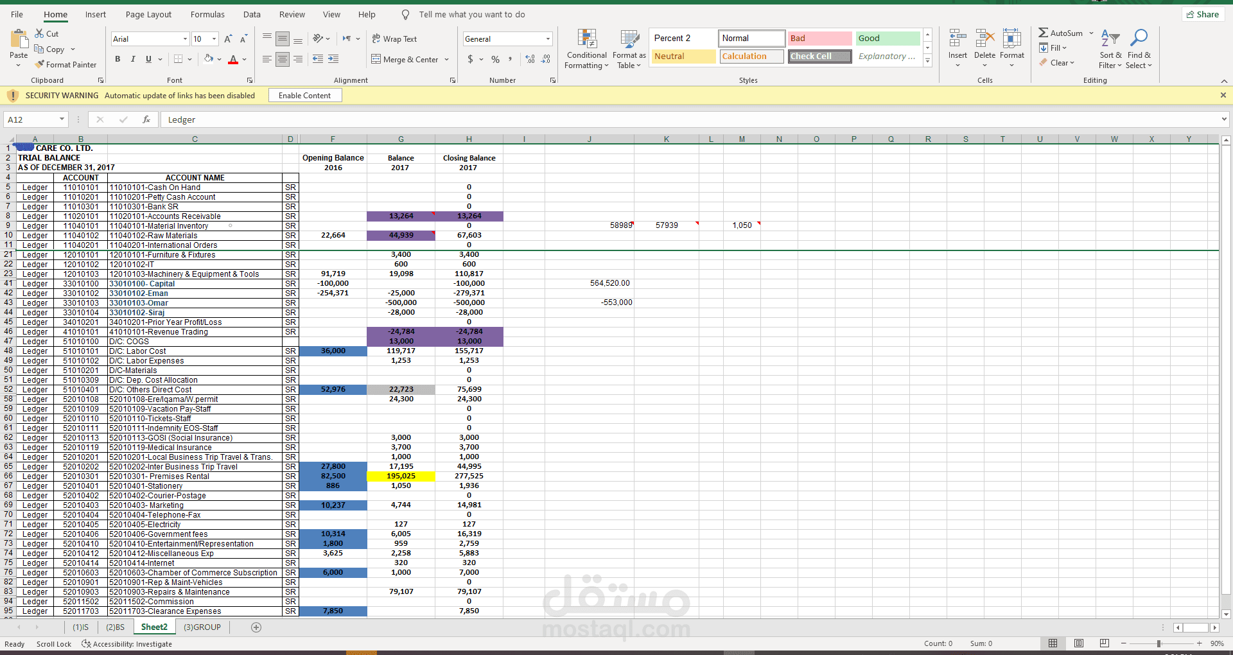Click Decrease Decimal icon
Viewport: 1233px width, 655px height.
(545, 59)
